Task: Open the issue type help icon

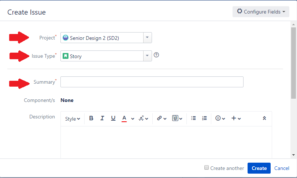Action: pyautogui.click(x=156, y=55)
